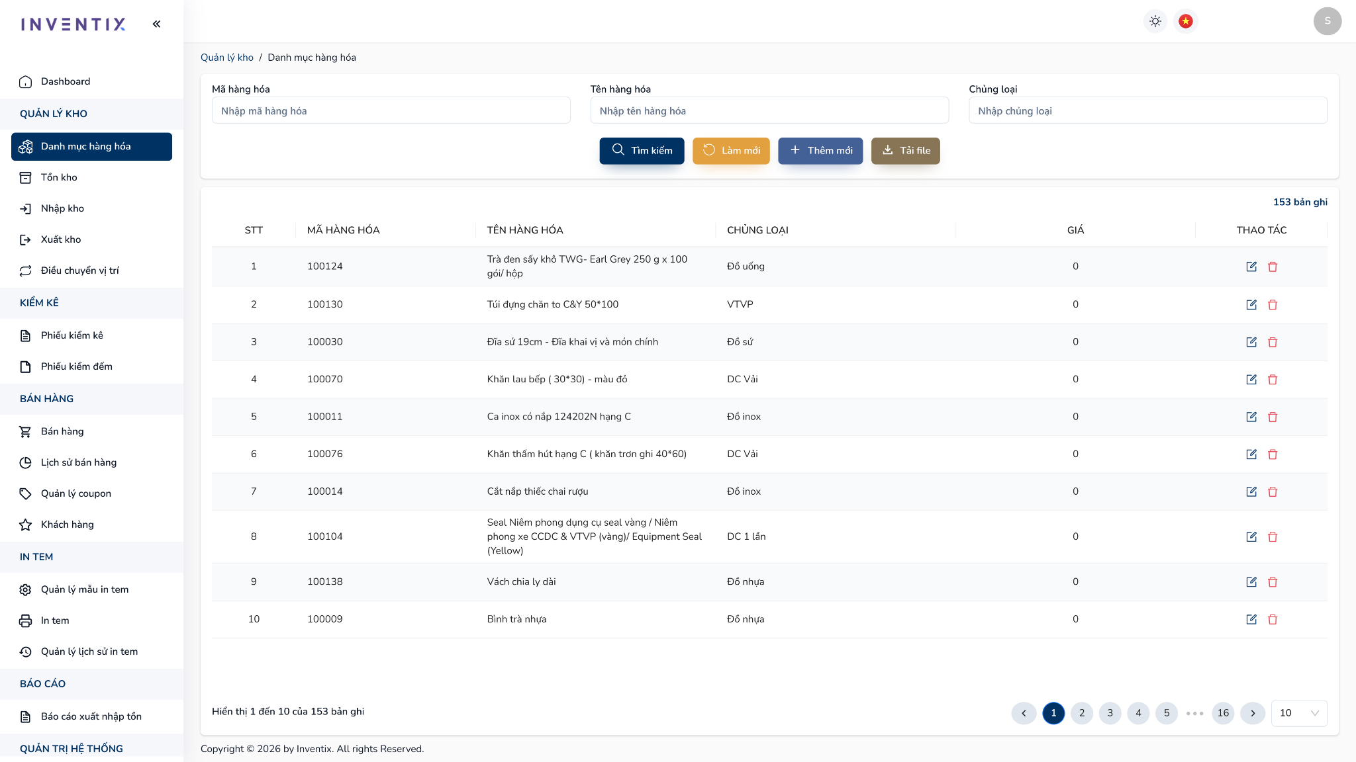Open Xuất kho page
The image size is (1356, 762).
pos(91,239)
